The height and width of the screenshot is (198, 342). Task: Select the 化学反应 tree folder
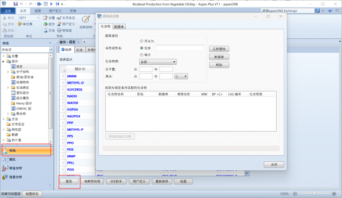[18, 124]
